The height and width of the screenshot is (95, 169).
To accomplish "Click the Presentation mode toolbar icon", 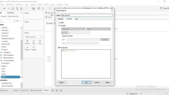I will [106, 8].
